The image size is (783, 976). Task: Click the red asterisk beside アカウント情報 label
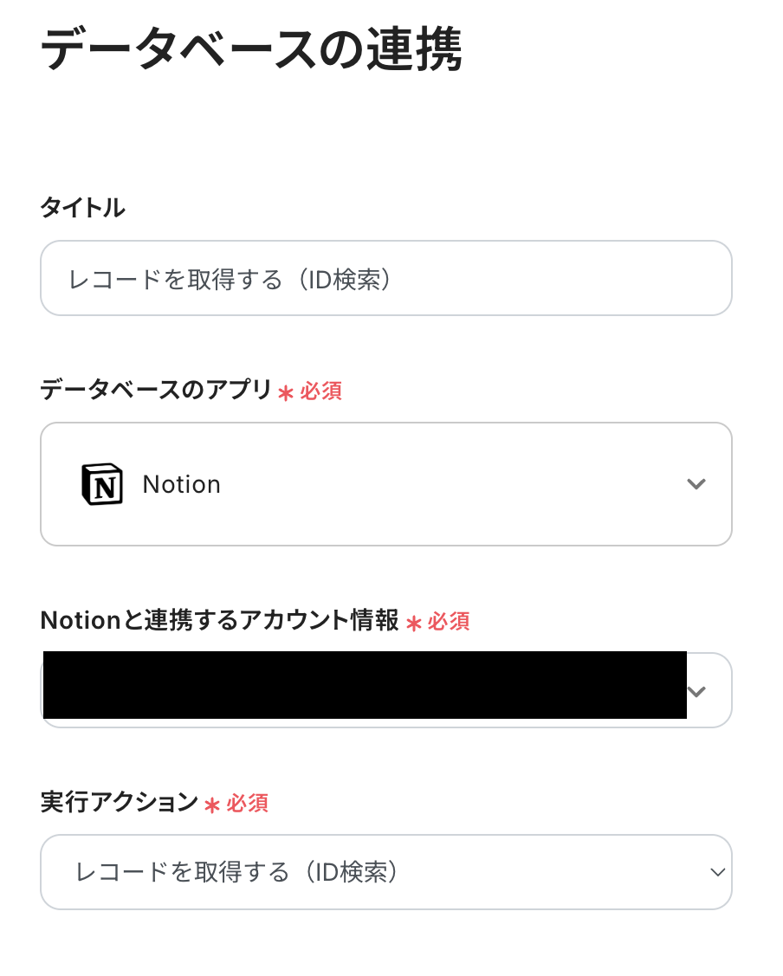point(413,623)
